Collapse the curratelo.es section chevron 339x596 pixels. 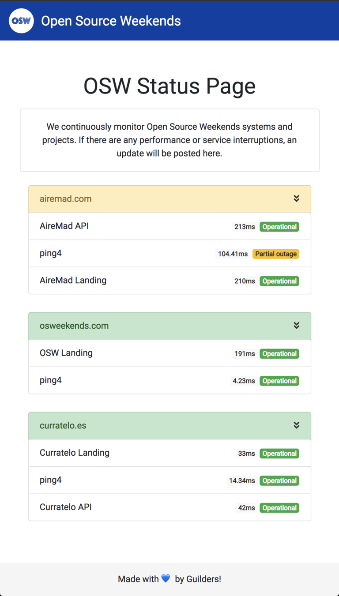tap(296, 425)
